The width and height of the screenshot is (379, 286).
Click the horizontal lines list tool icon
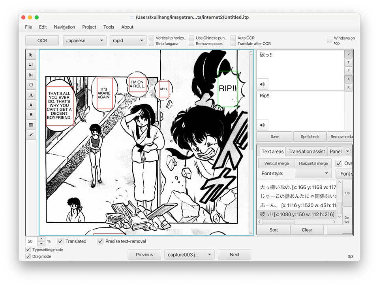[x=31, y=125]
